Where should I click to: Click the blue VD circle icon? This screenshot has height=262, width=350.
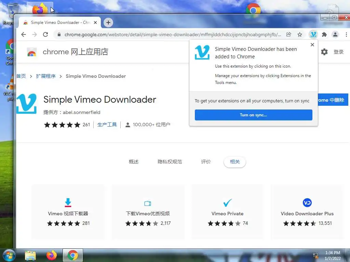pyautogui.click(x=307, y=203)
